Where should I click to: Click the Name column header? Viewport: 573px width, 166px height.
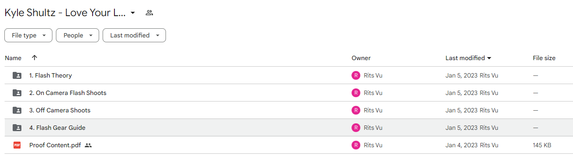pyautogui.click(x=13, y=58)
